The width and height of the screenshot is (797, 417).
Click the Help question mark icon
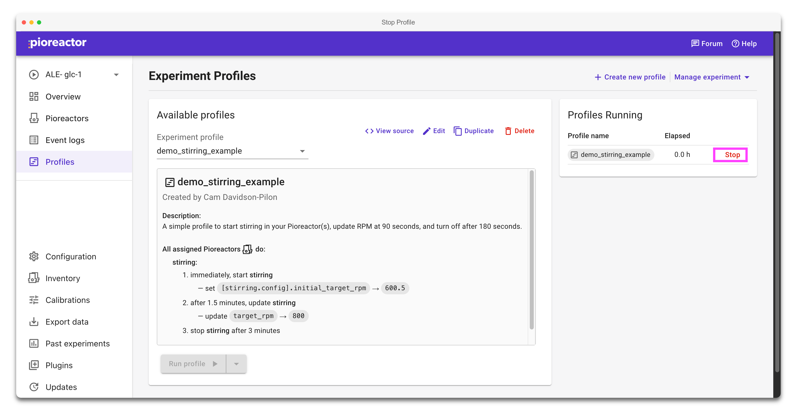[735, 44]
